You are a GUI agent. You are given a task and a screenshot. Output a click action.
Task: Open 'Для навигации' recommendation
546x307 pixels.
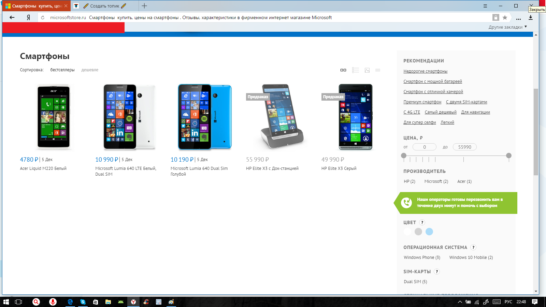click(475, 112)
